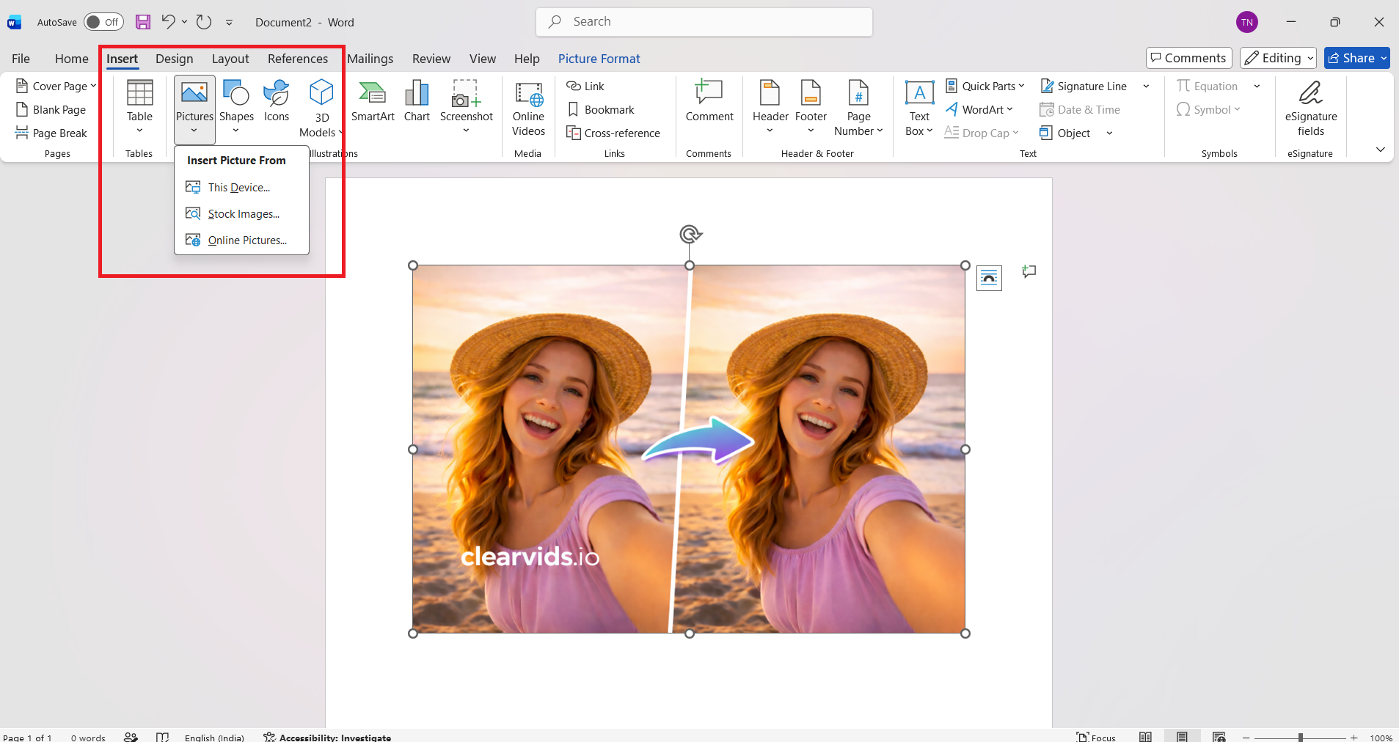Open the Word app icon

click(14, 23)
